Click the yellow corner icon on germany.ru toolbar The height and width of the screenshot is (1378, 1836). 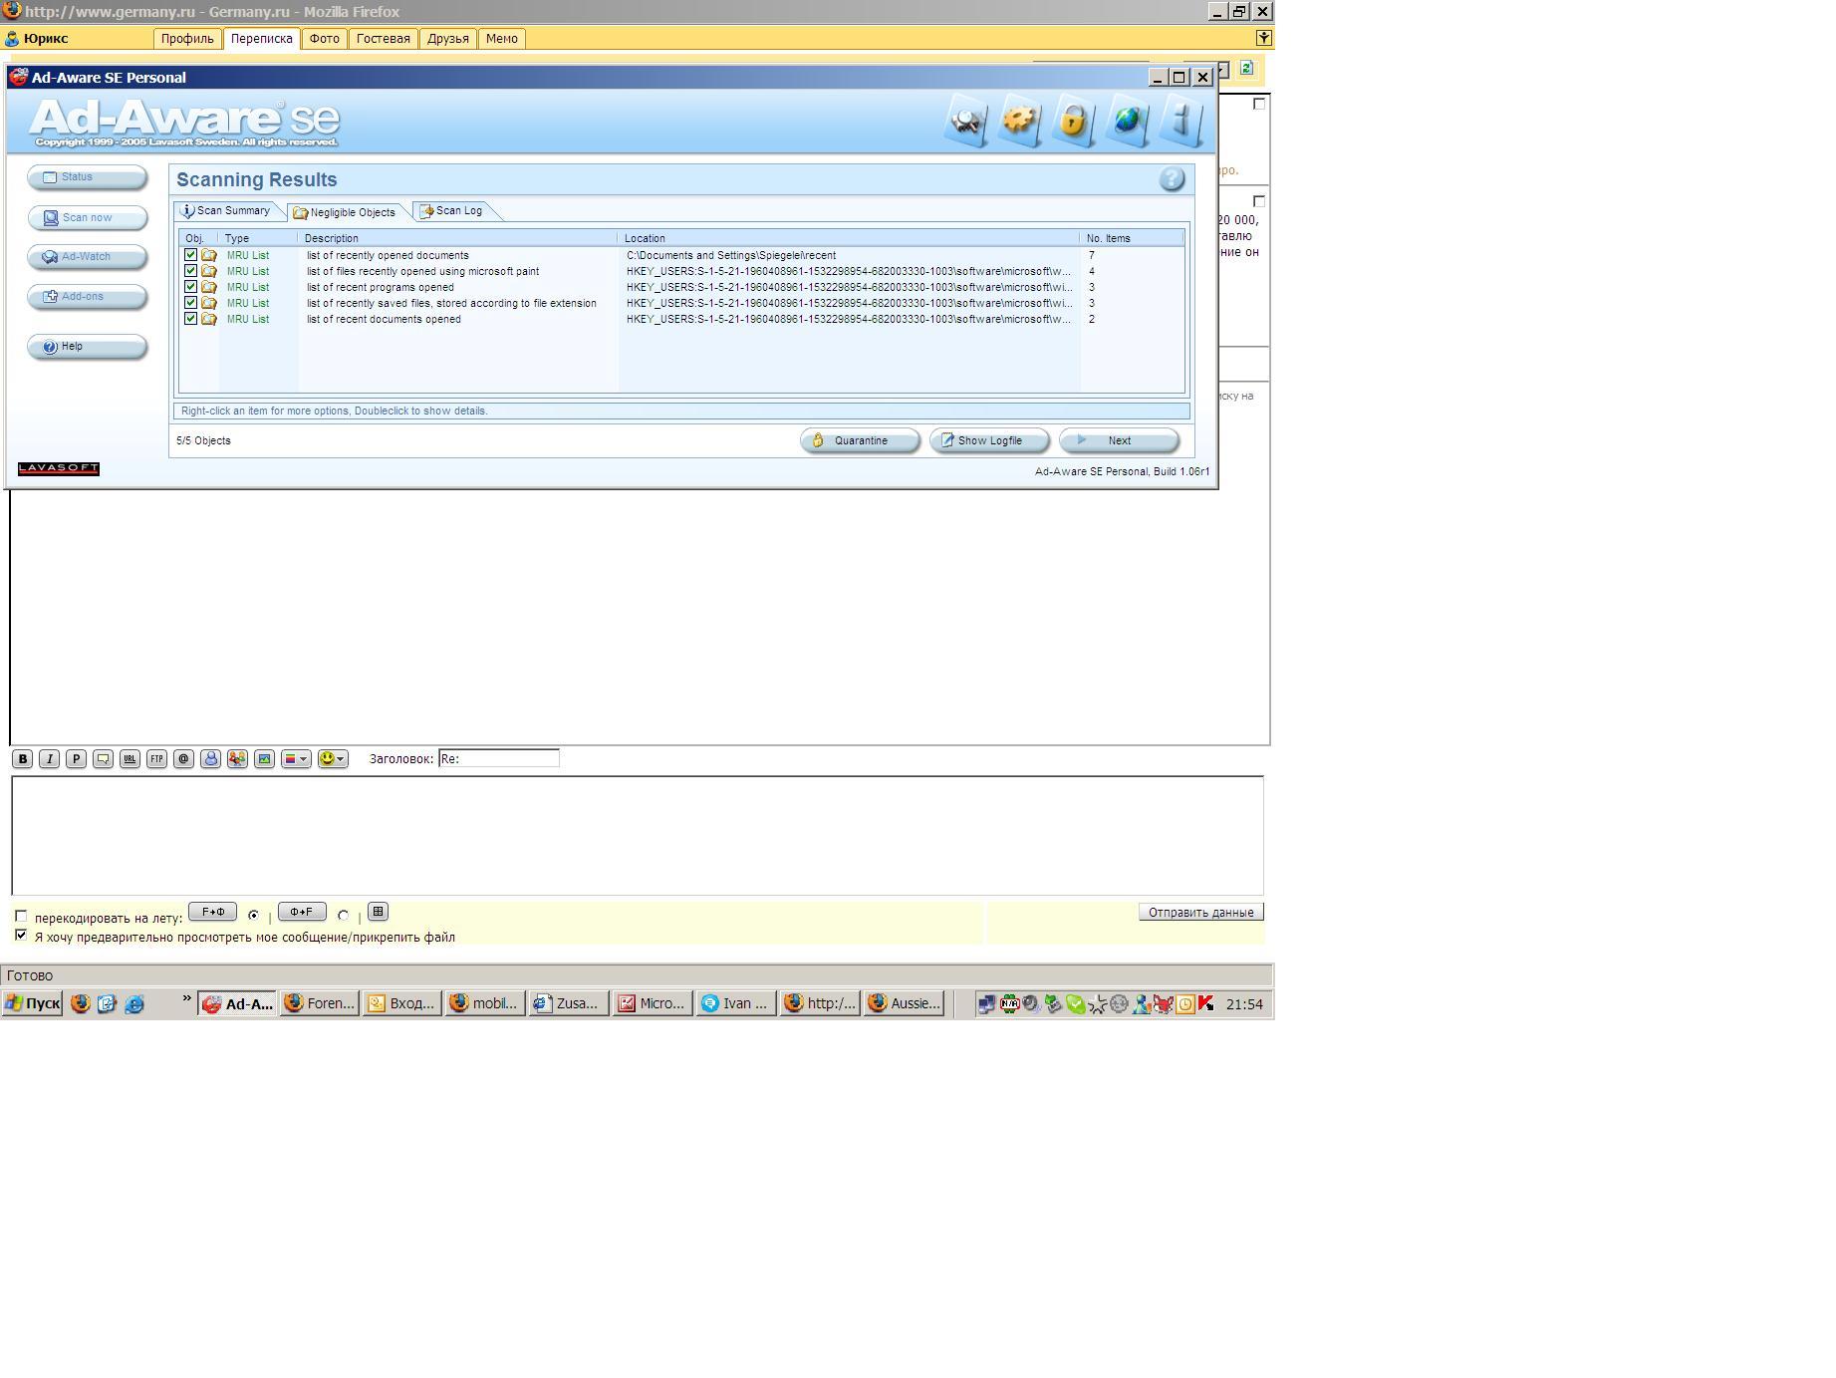[1264, 38]
